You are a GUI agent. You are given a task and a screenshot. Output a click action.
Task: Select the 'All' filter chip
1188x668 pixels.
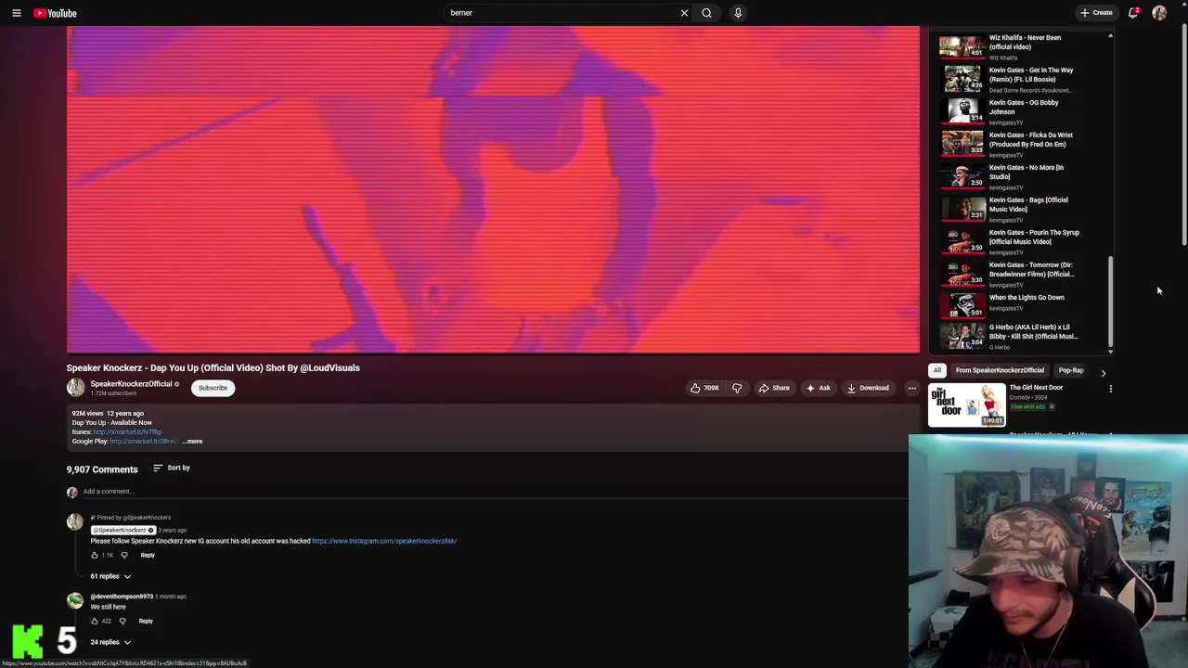pos(937,370)
